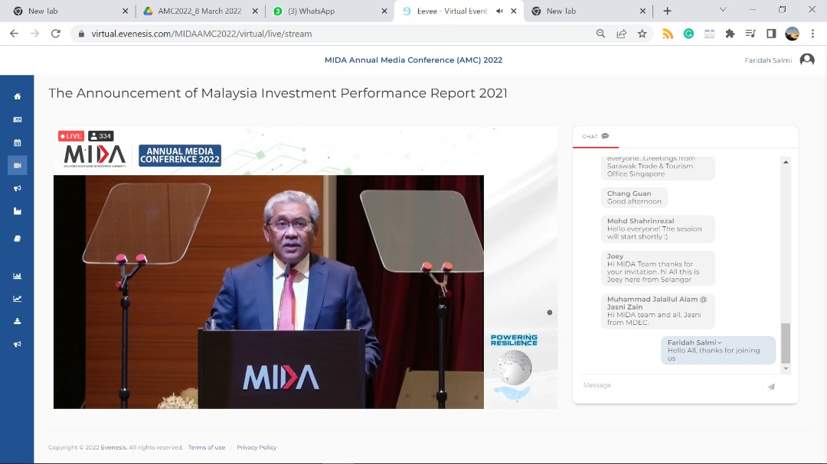Go back to the previous page
Image resolution: width=827 pixels, height=464 pixels.
[15, 34]
